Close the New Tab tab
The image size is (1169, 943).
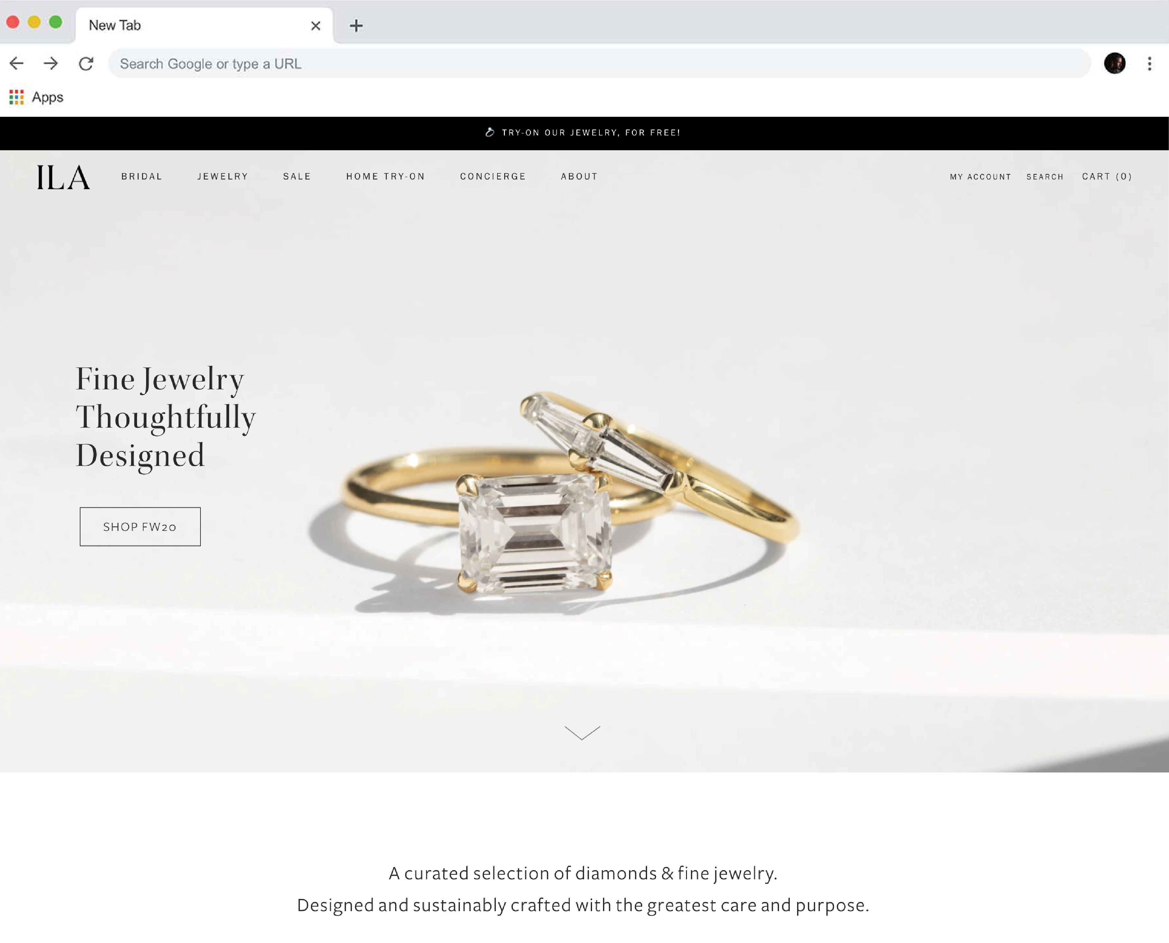click(316, 25)
